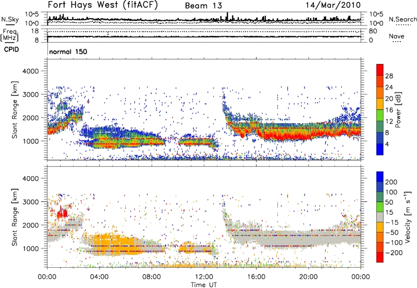Screen dimensions: 417x288
Task: Click the date '14/Mar/2010'
Action: pos(333,5)
